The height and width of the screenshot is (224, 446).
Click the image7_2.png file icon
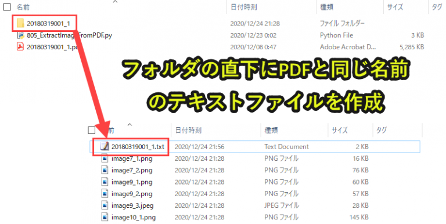[105, 170]
